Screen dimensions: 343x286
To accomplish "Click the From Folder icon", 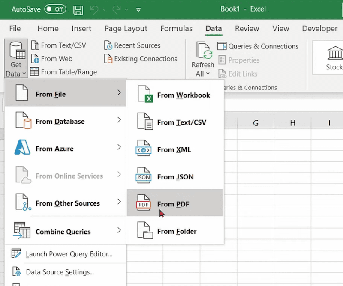I will tap(145, 230).
